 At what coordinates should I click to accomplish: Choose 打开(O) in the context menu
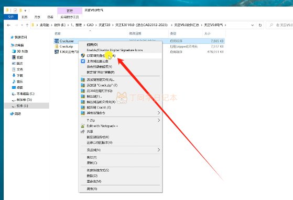click(x=92, y=45)
